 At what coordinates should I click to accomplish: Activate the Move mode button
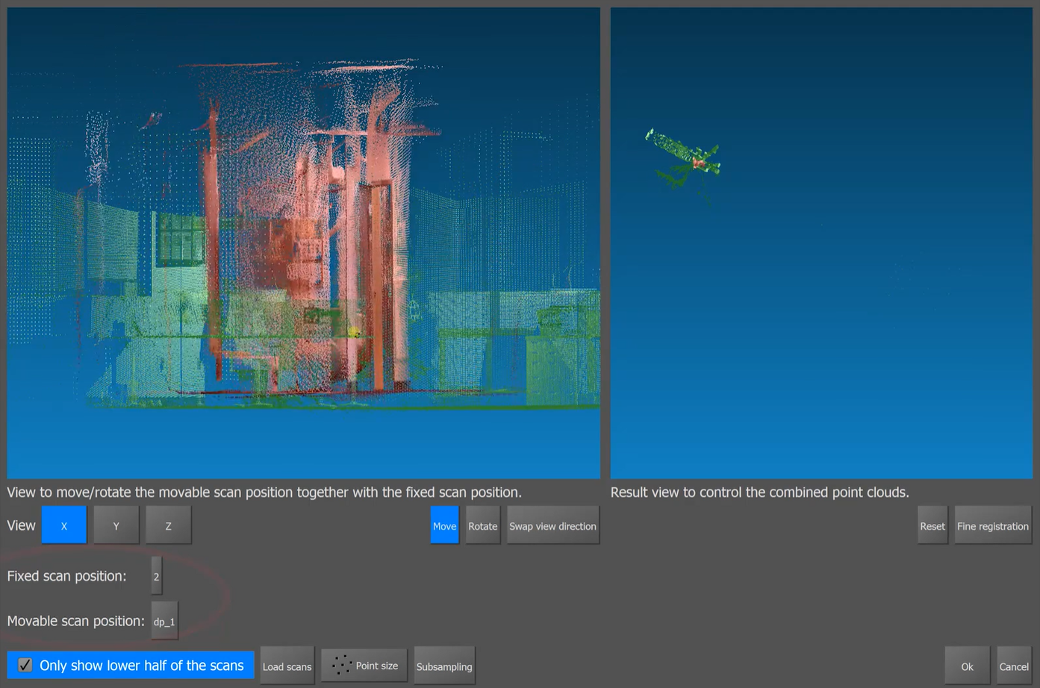point(444,525)
